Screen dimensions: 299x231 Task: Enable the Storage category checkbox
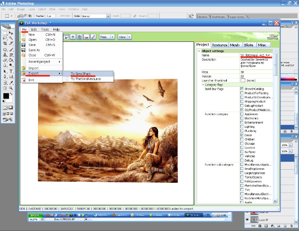[x=242, y=144]
